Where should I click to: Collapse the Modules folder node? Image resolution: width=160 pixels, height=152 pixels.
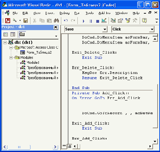tap(11, 58)
